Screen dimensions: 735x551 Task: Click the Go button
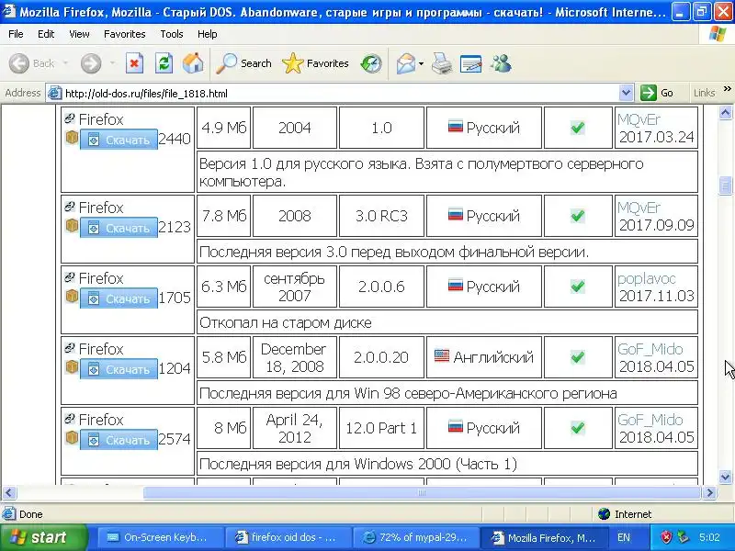coord(657,93)
